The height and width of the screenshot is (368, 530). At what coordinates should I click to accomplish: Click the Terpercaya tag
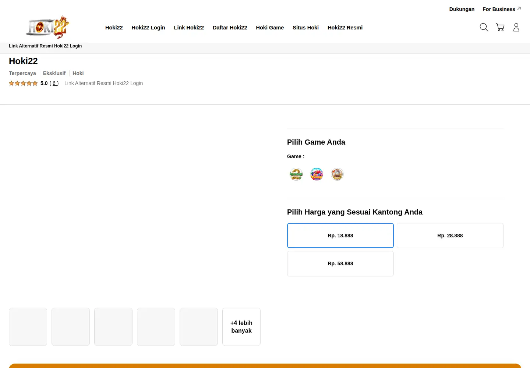(x=22, y=73)
